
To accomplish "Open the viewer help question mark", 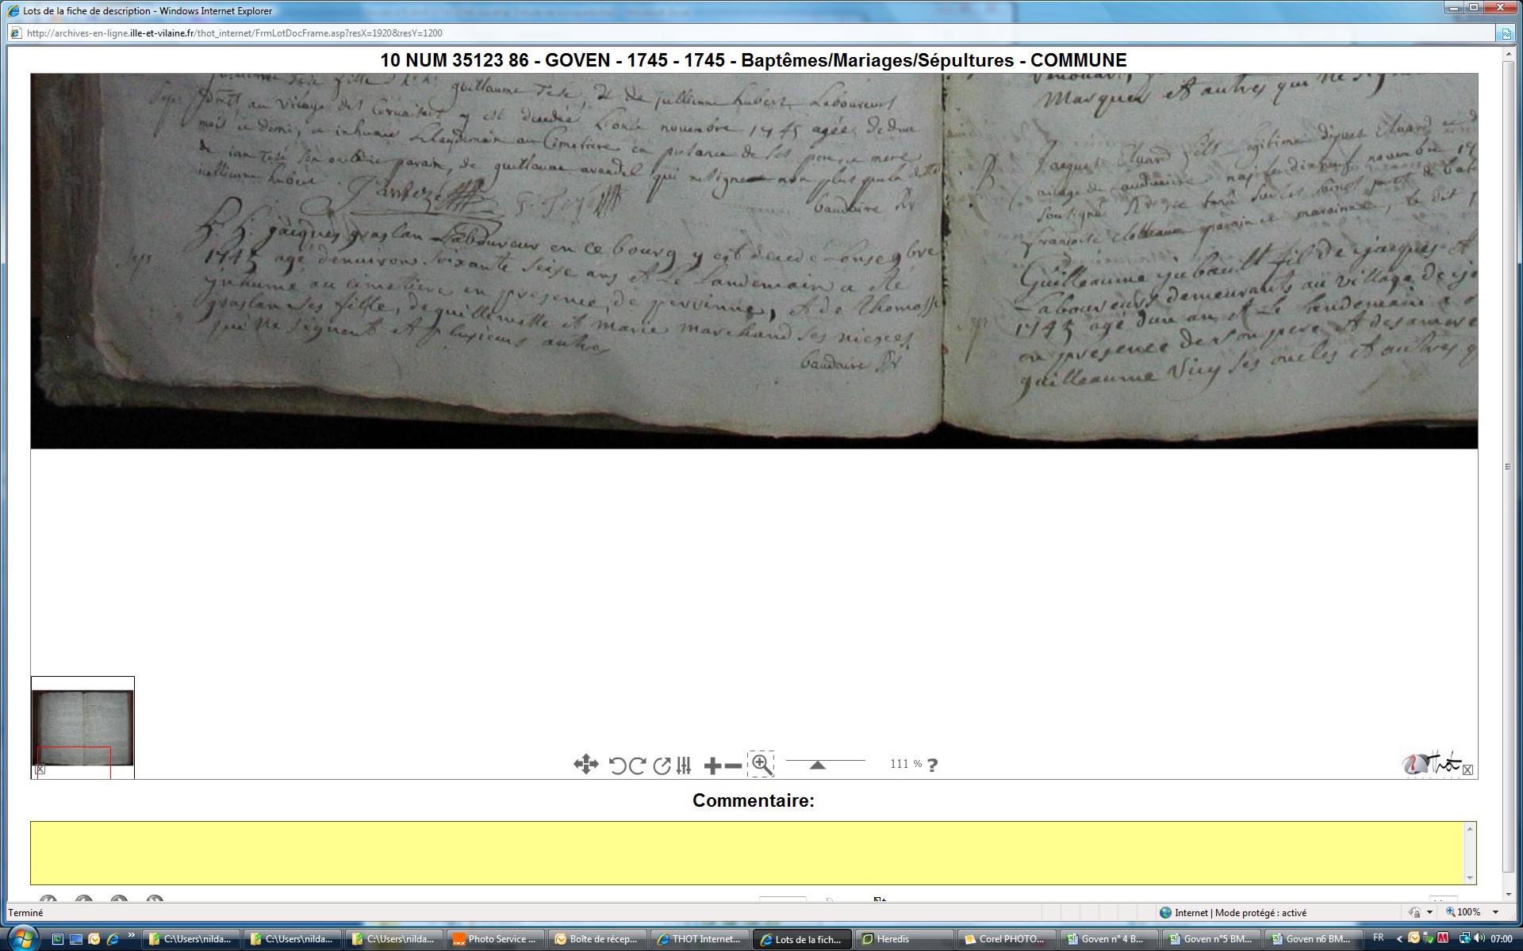I will (932, 766).
